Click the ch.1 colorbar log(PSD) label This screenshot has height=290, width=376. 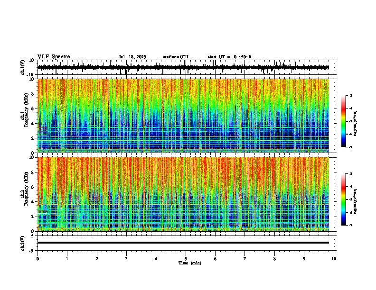[356, 124]
